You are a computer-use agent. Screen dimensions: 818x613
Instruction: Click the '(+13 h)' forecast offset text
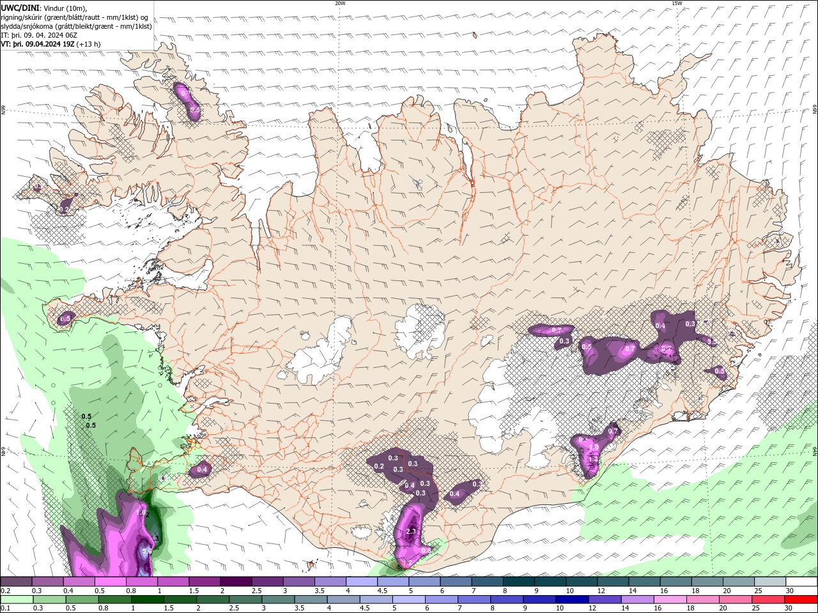(88, 44)
